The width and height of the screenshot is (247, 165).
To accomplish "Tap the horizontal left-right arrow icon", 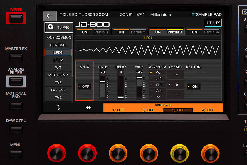I will tap(88, 108).
